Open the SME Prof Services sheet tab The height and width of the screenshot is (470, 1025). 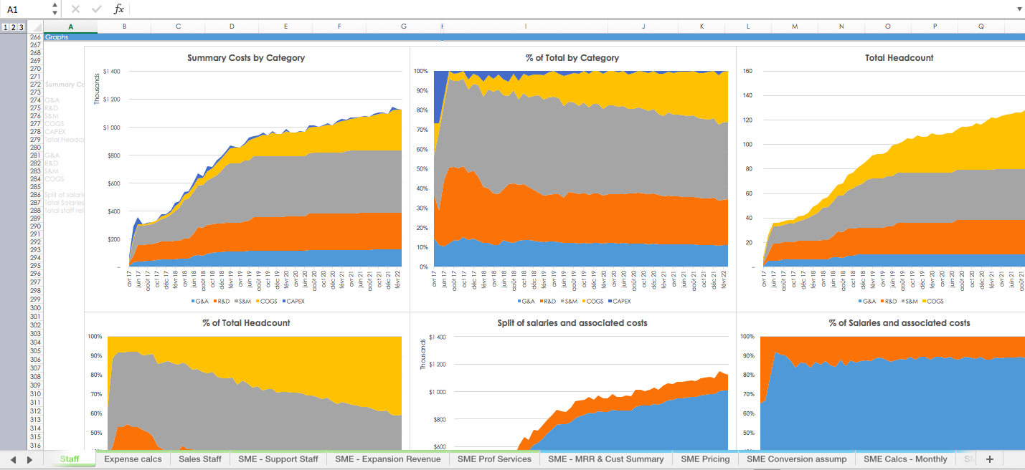[494, 459]
